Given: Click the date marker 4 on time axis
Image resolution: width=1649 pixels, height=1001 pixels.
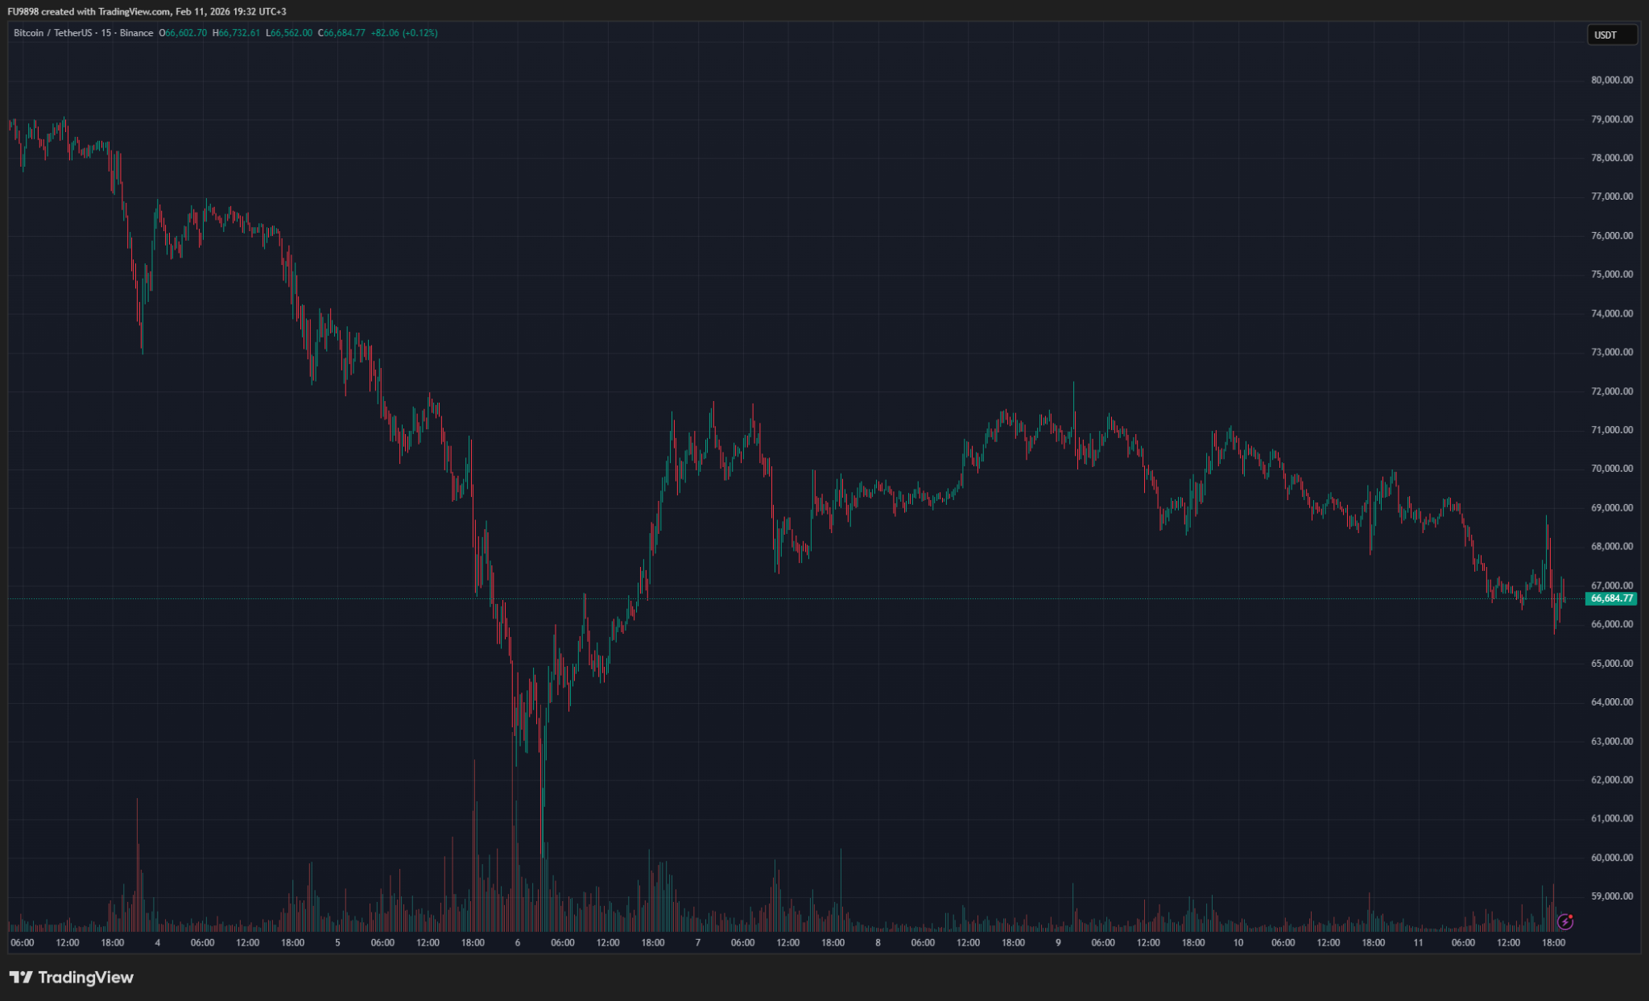Looking at the screenshot, I should pos(157,942).
